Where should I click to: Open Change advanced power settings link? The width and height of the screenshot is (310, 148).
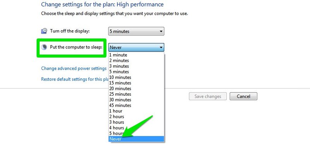pos(74,68)
